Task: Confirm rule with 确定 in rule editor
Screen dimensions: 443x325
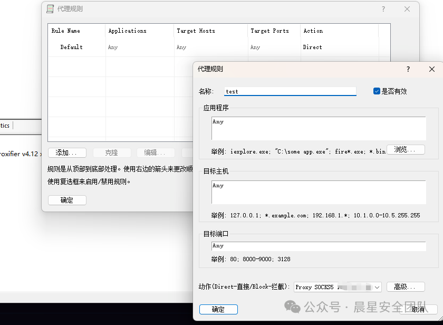Action: (218, 310)
